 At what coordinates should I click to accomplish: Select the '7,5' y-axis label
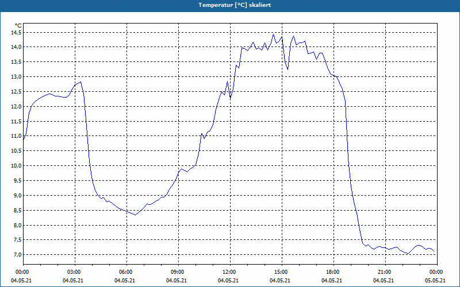tap(17, 240)
